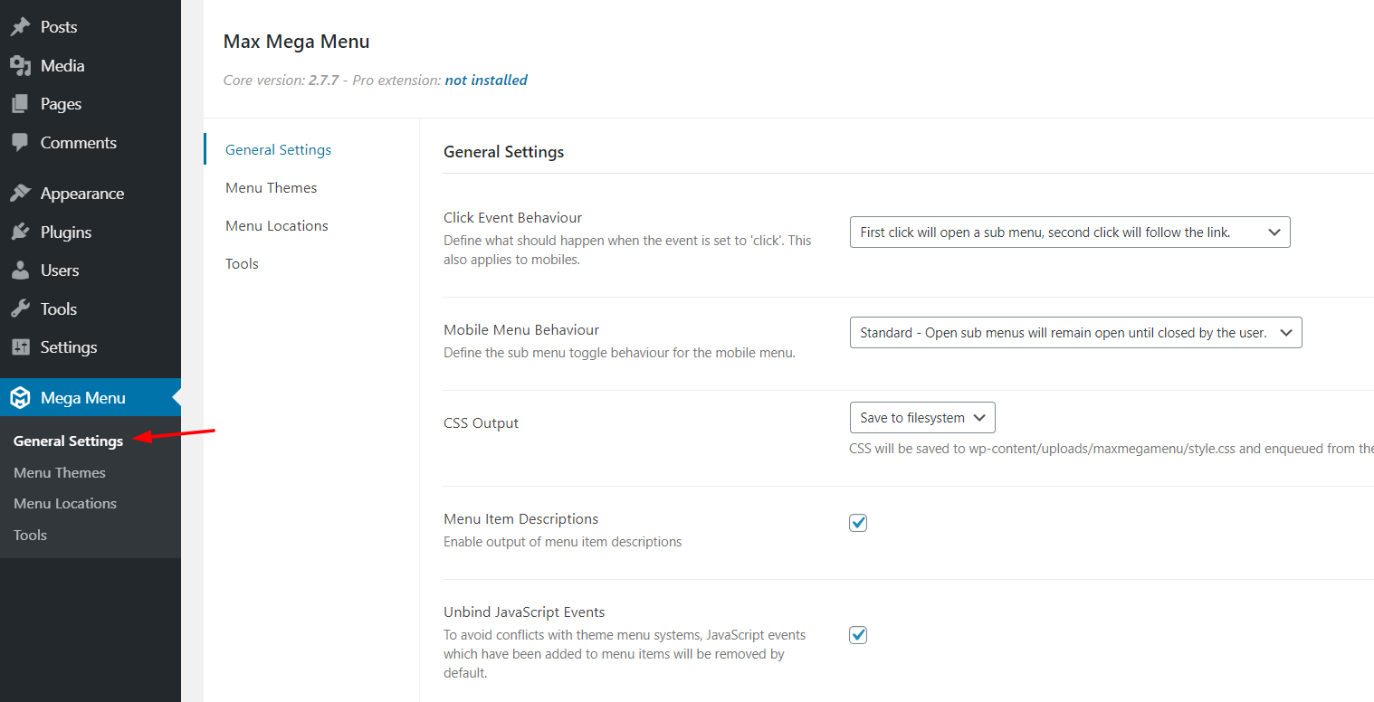Viewport: 1374px width, 702px height.
Task: Select Mega Menu in admin sidebar
Action: (91, 398)
